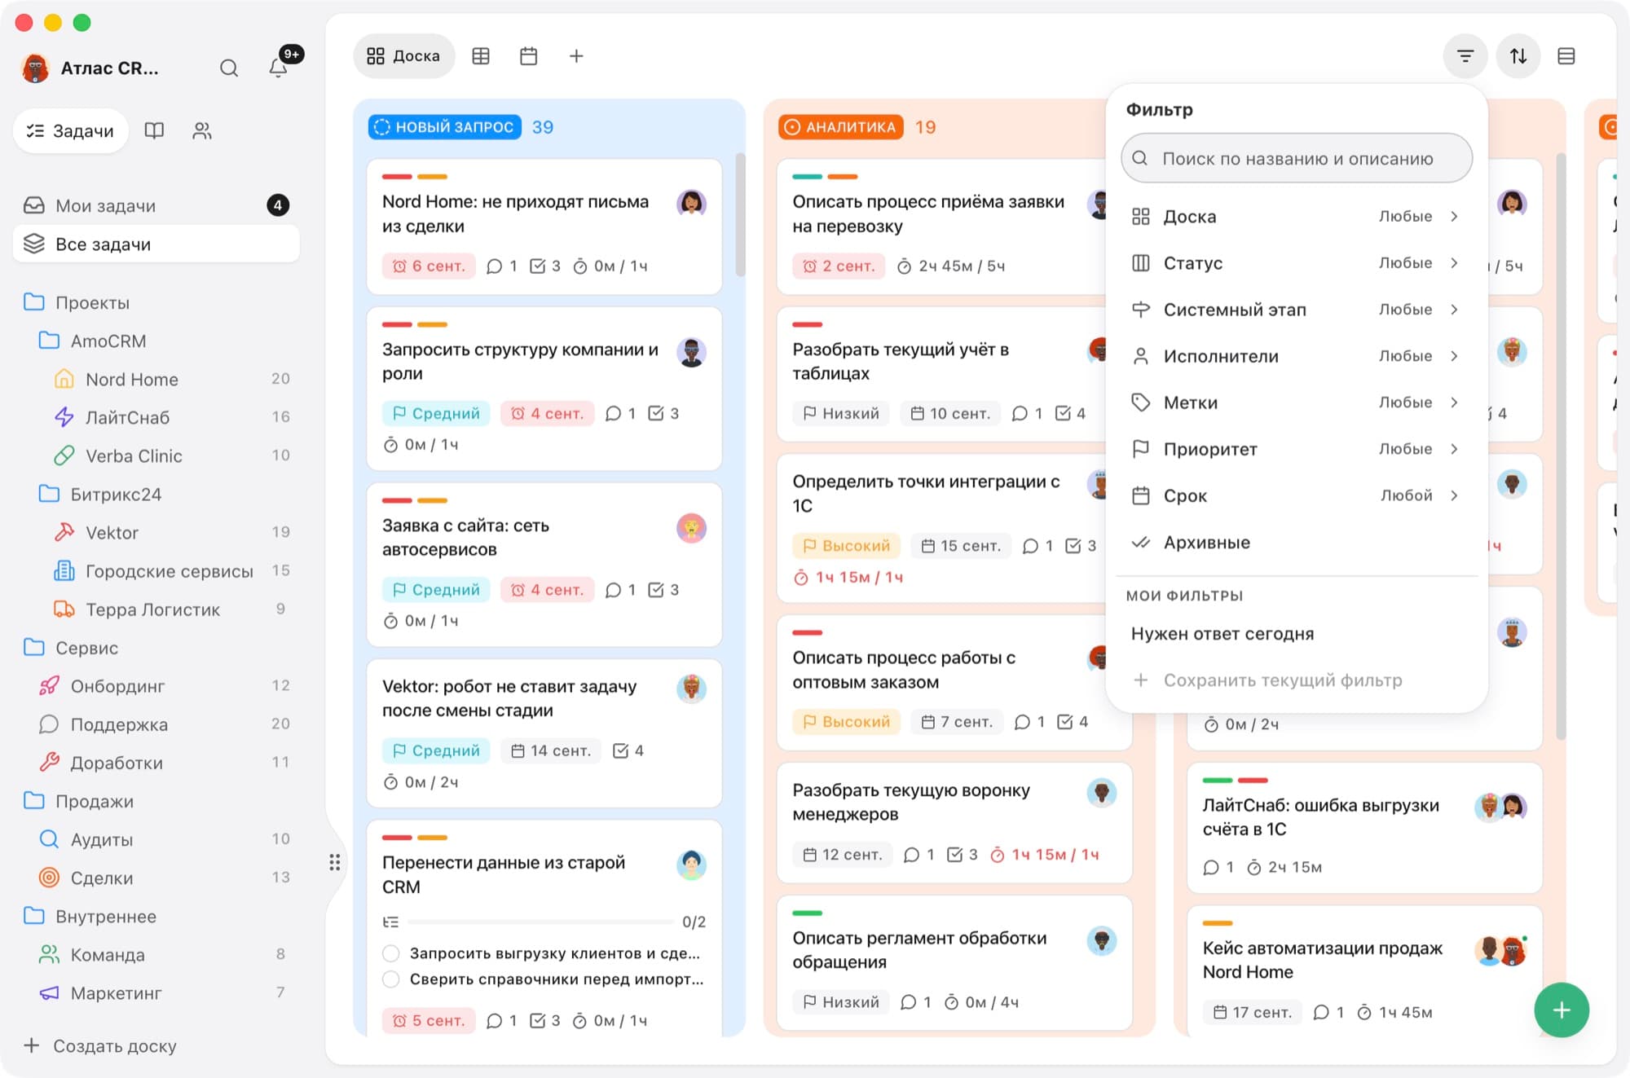Switch to the table view icon
This screenshot has height=1078, width=1630.
tap(481, 56)
